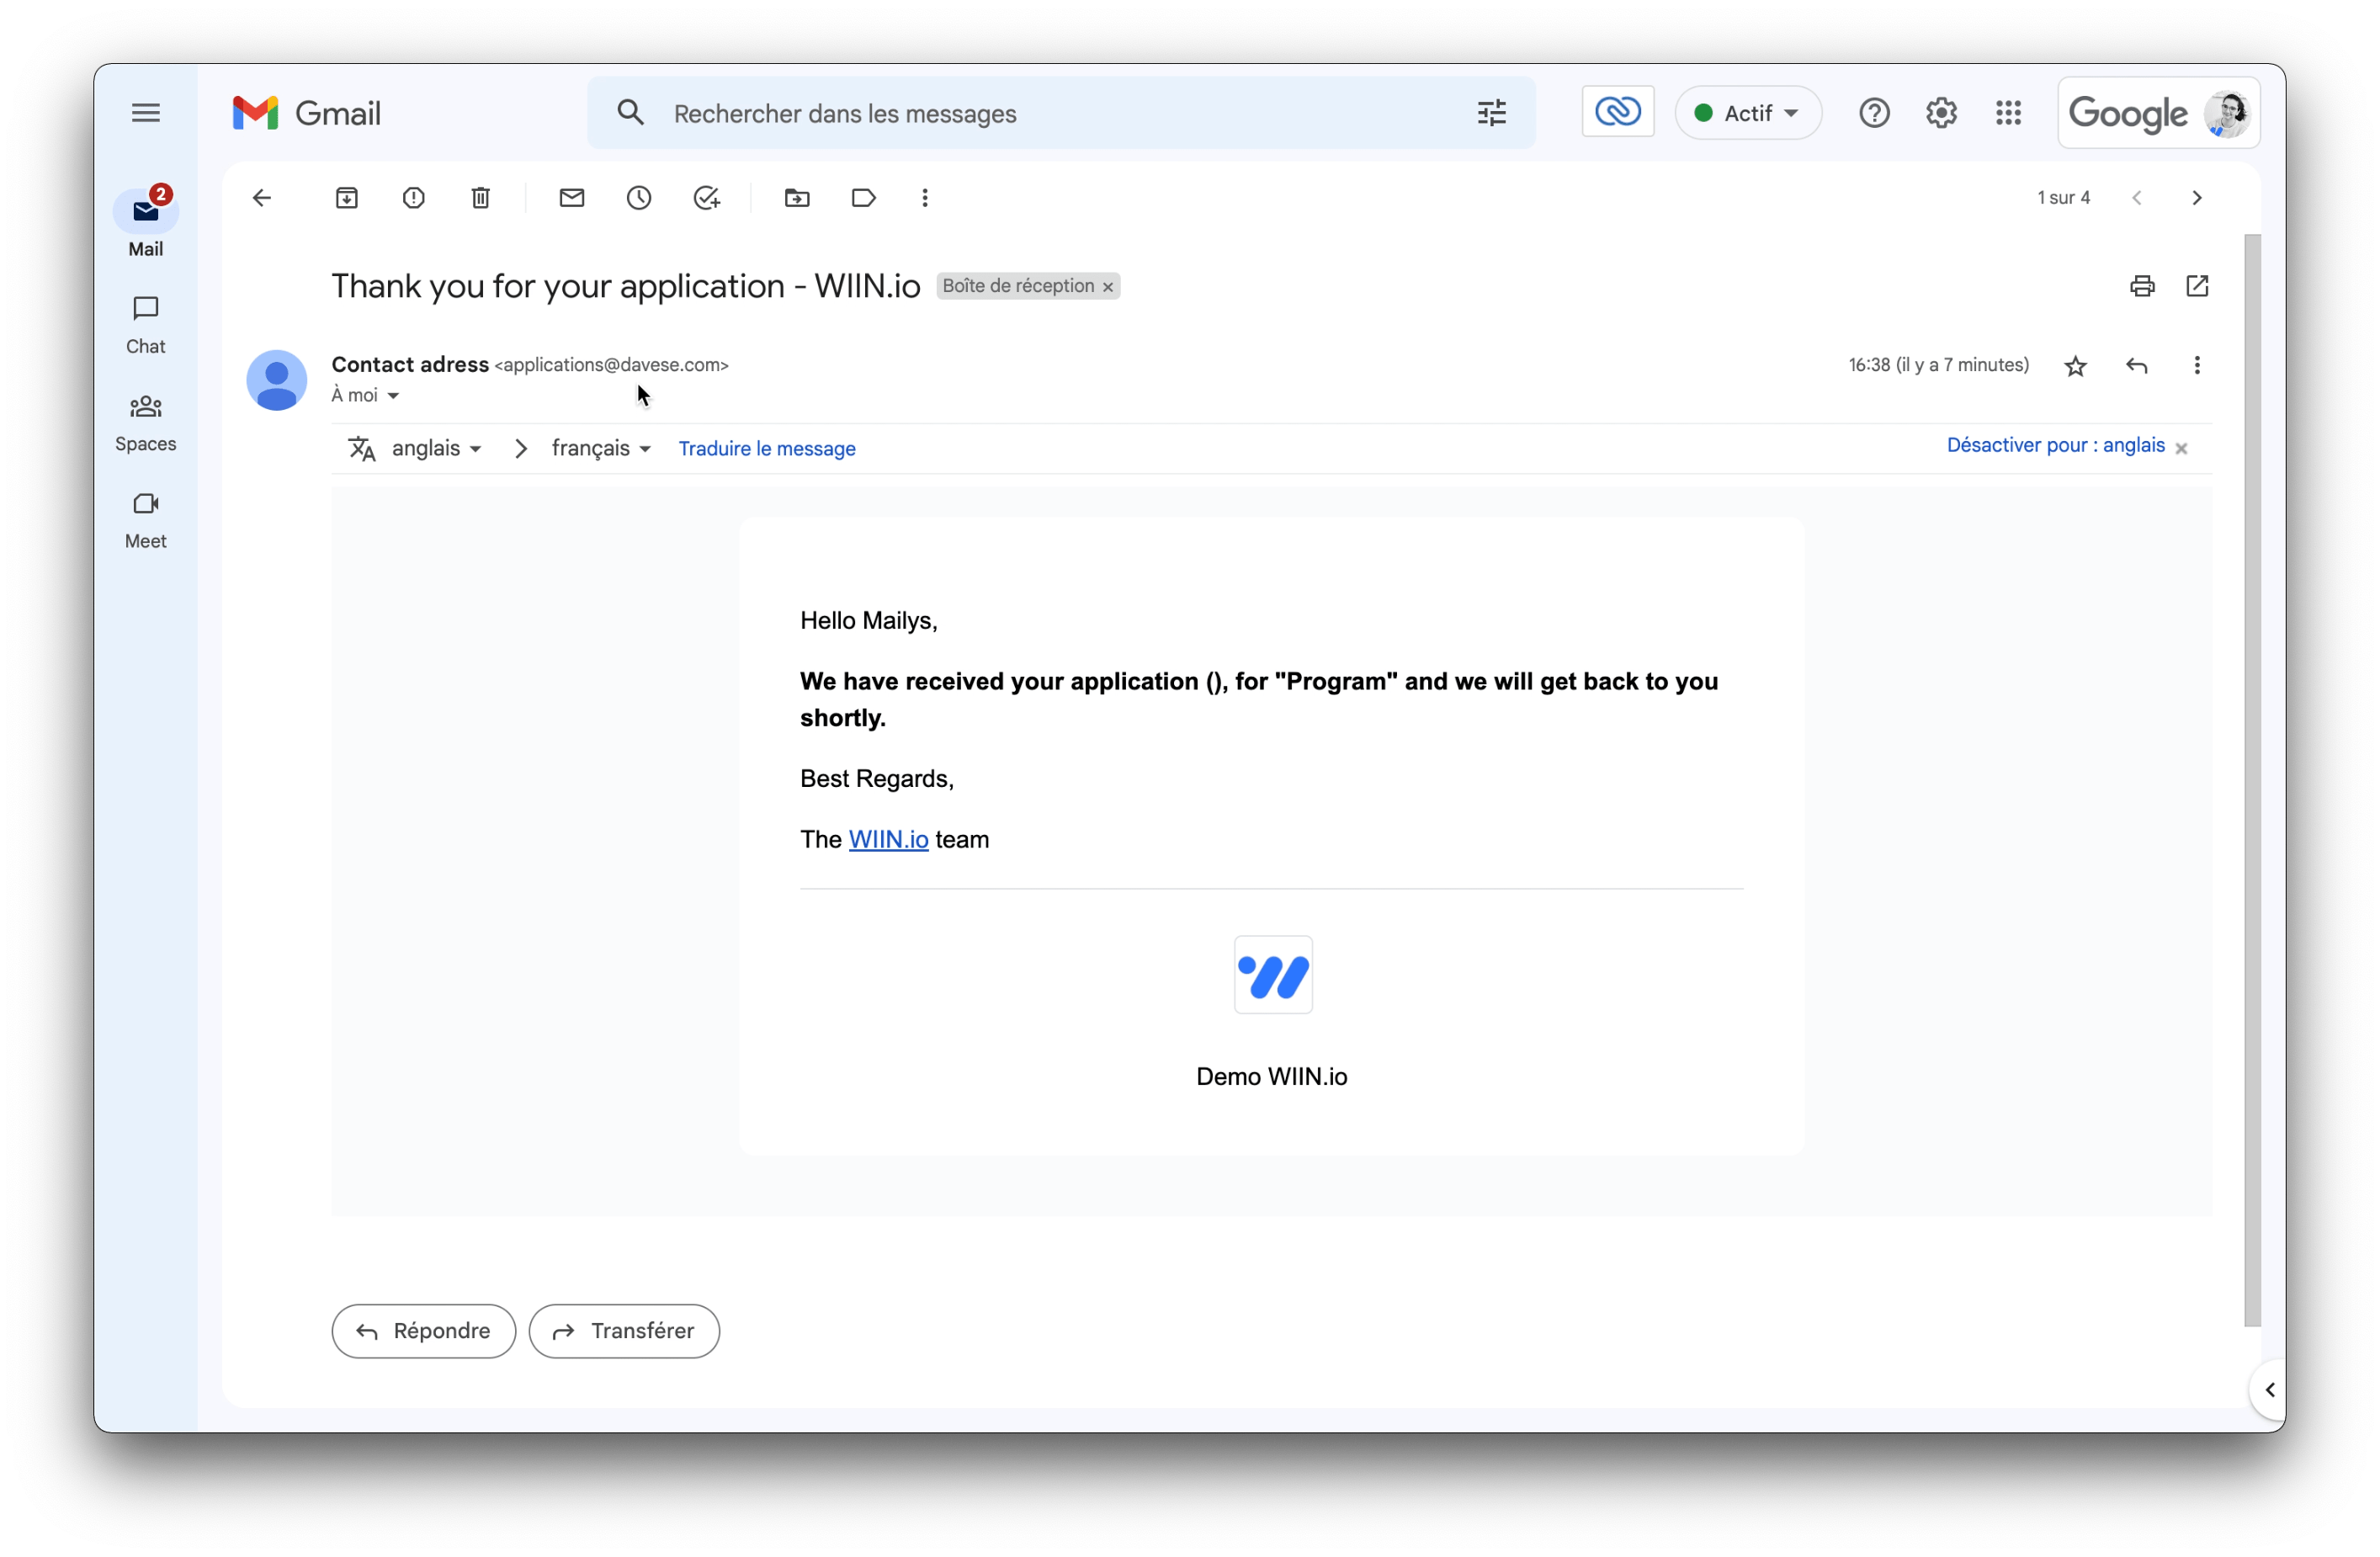Go to the previous email arrow
Viewport: 2380px width, 1557px height.
pyautogui.click(x=2136, y=198)
